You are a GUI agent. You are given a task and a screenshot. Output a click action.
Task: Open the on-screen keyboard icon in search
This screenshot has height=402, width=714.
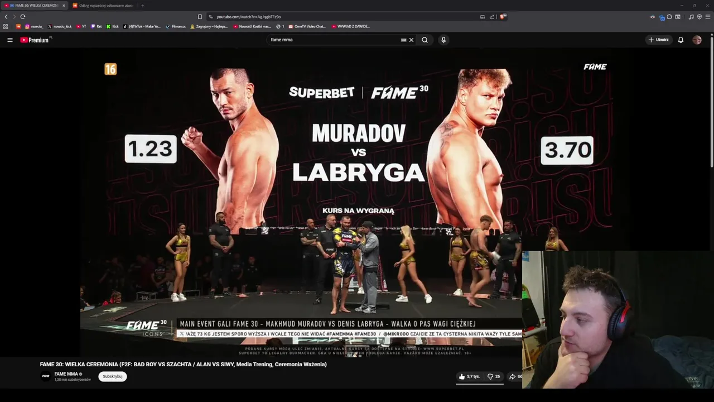(x=403, y=40)
